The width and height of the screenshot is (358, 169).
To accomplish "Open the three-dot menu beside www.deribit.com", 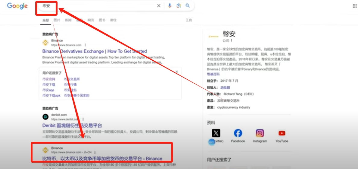I will [x=83, y=119].
